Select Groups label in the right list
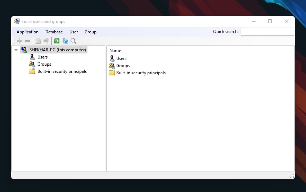Image resolution: width=306 pixels, height=192 pixels. (x=123, y=66)
